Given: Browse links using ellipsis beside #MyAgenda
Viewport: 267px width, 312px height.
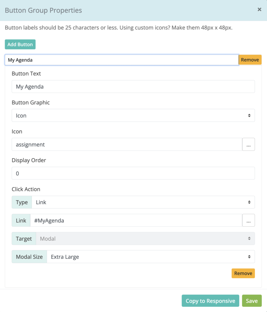Looking at the screenshot, I should [x=248, y=221].
